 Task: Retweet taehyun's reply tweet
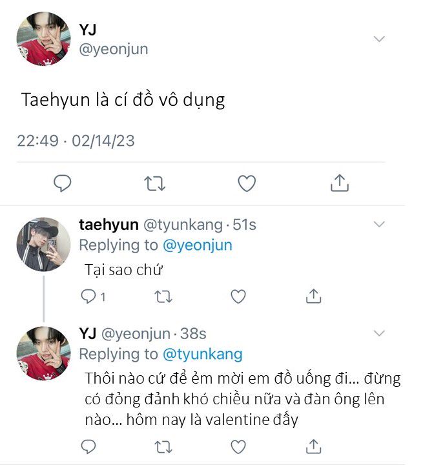point(163,296)
